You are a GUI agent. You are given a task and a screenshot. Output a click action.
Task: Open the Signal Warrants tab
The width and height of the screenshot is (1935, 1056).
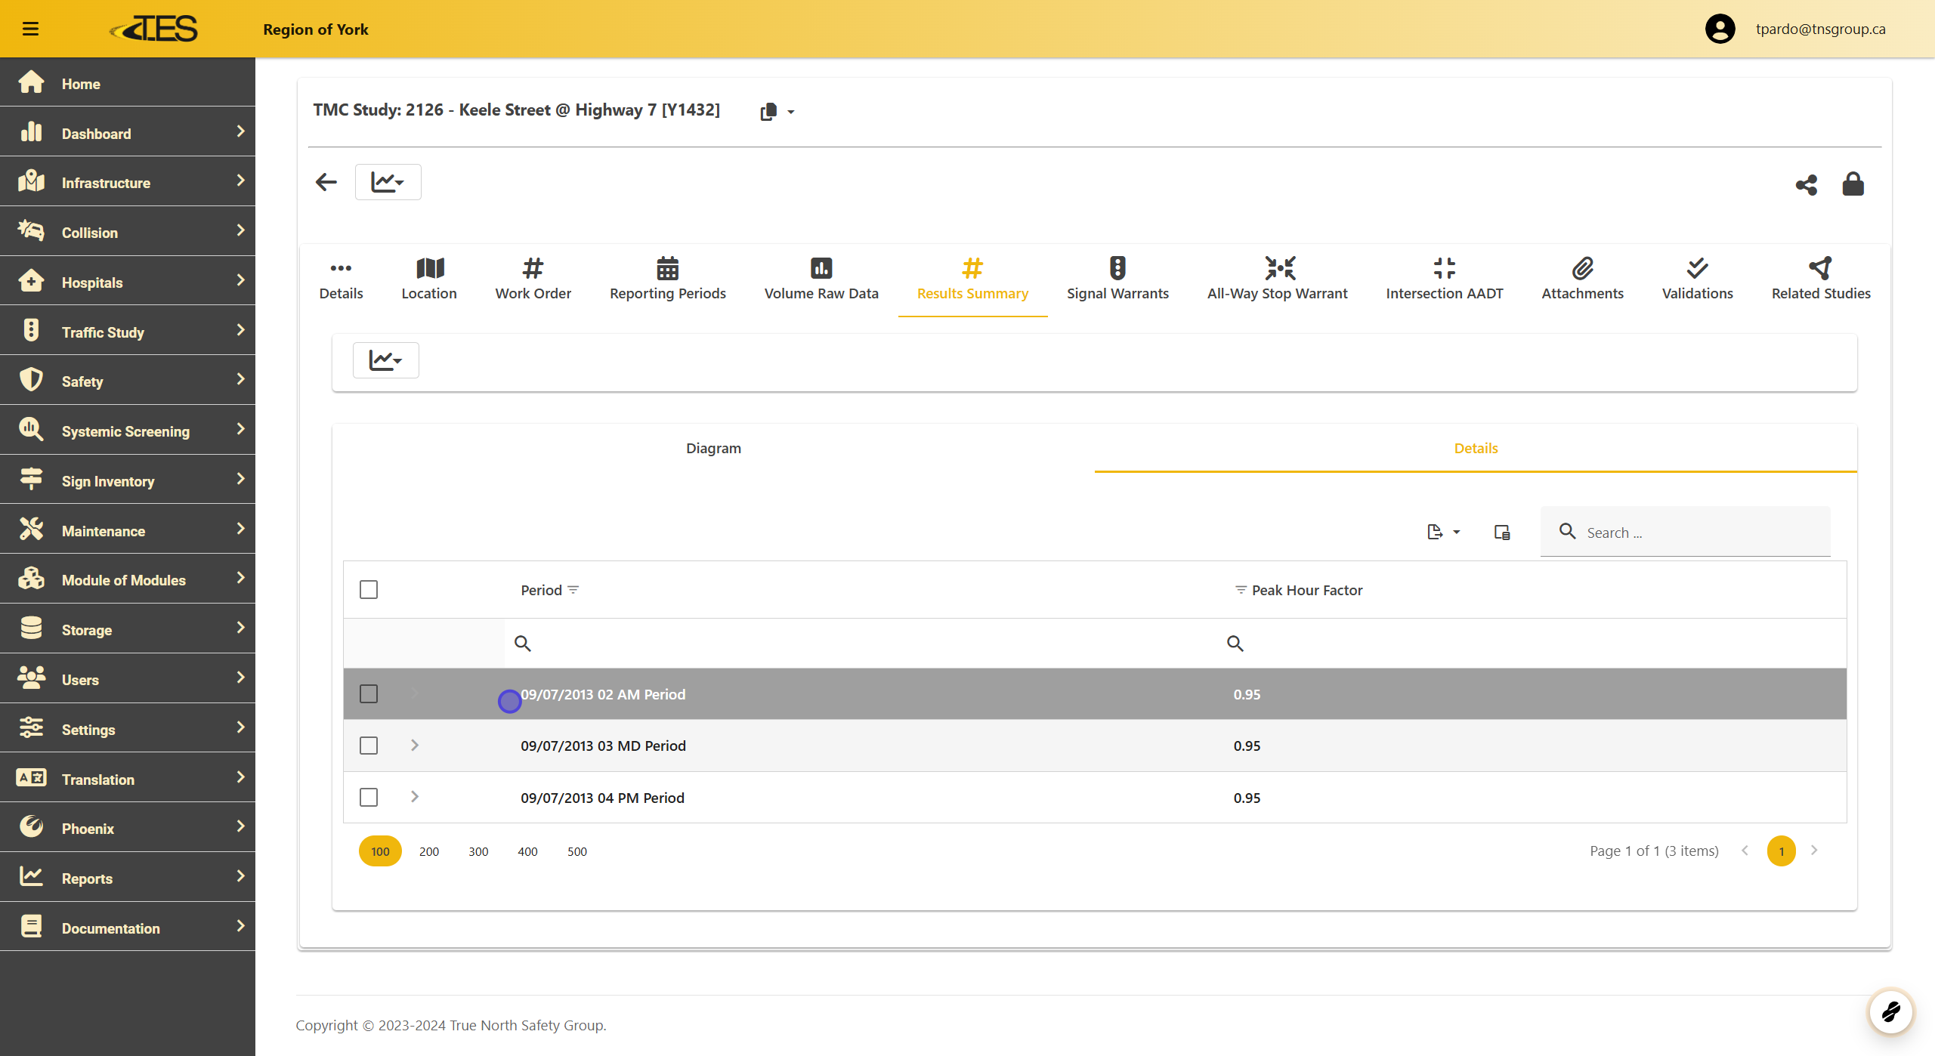(x=1117, y=279)
